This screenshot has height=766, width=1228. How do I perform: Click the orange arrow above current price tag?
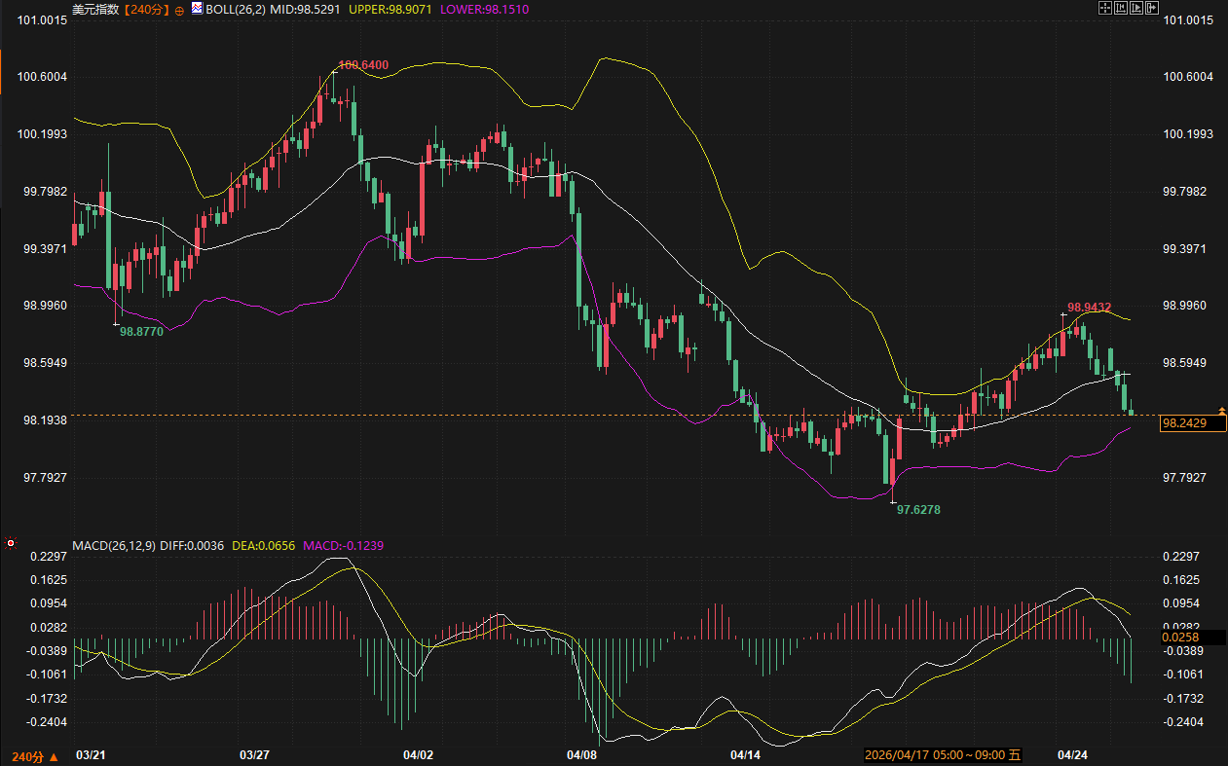click(x=1221, y=412)
